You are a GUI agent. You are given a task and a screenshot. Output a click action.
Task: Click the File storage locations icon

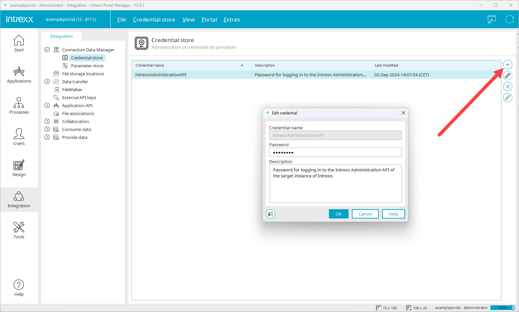point(56,74)
